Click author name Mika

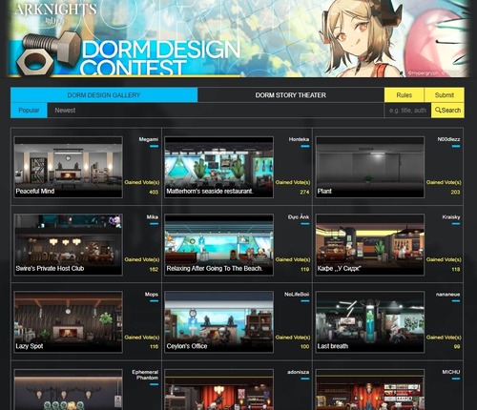pos(153,216)
